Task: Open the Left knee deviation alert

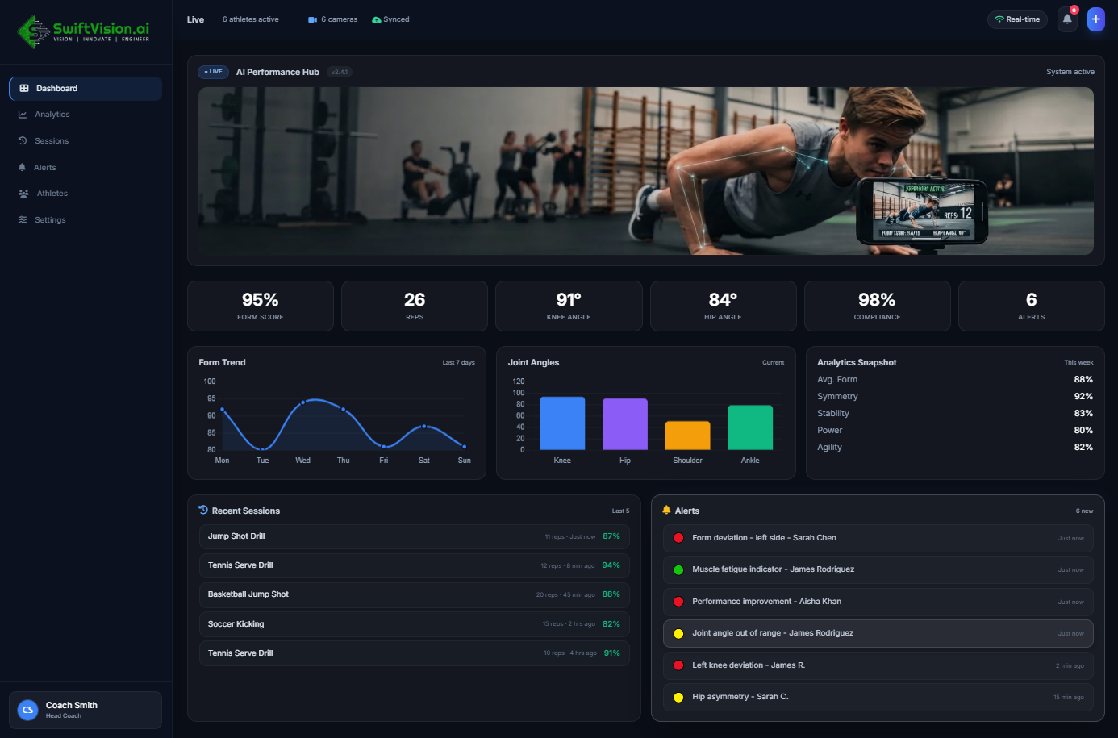Action: tap(878, 665)
